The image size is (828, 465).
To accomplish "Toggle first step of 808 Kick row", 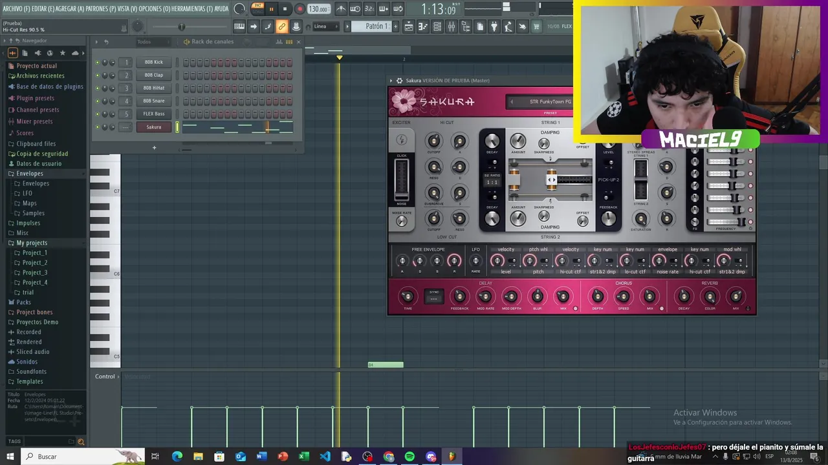I will tap(186, 63).
